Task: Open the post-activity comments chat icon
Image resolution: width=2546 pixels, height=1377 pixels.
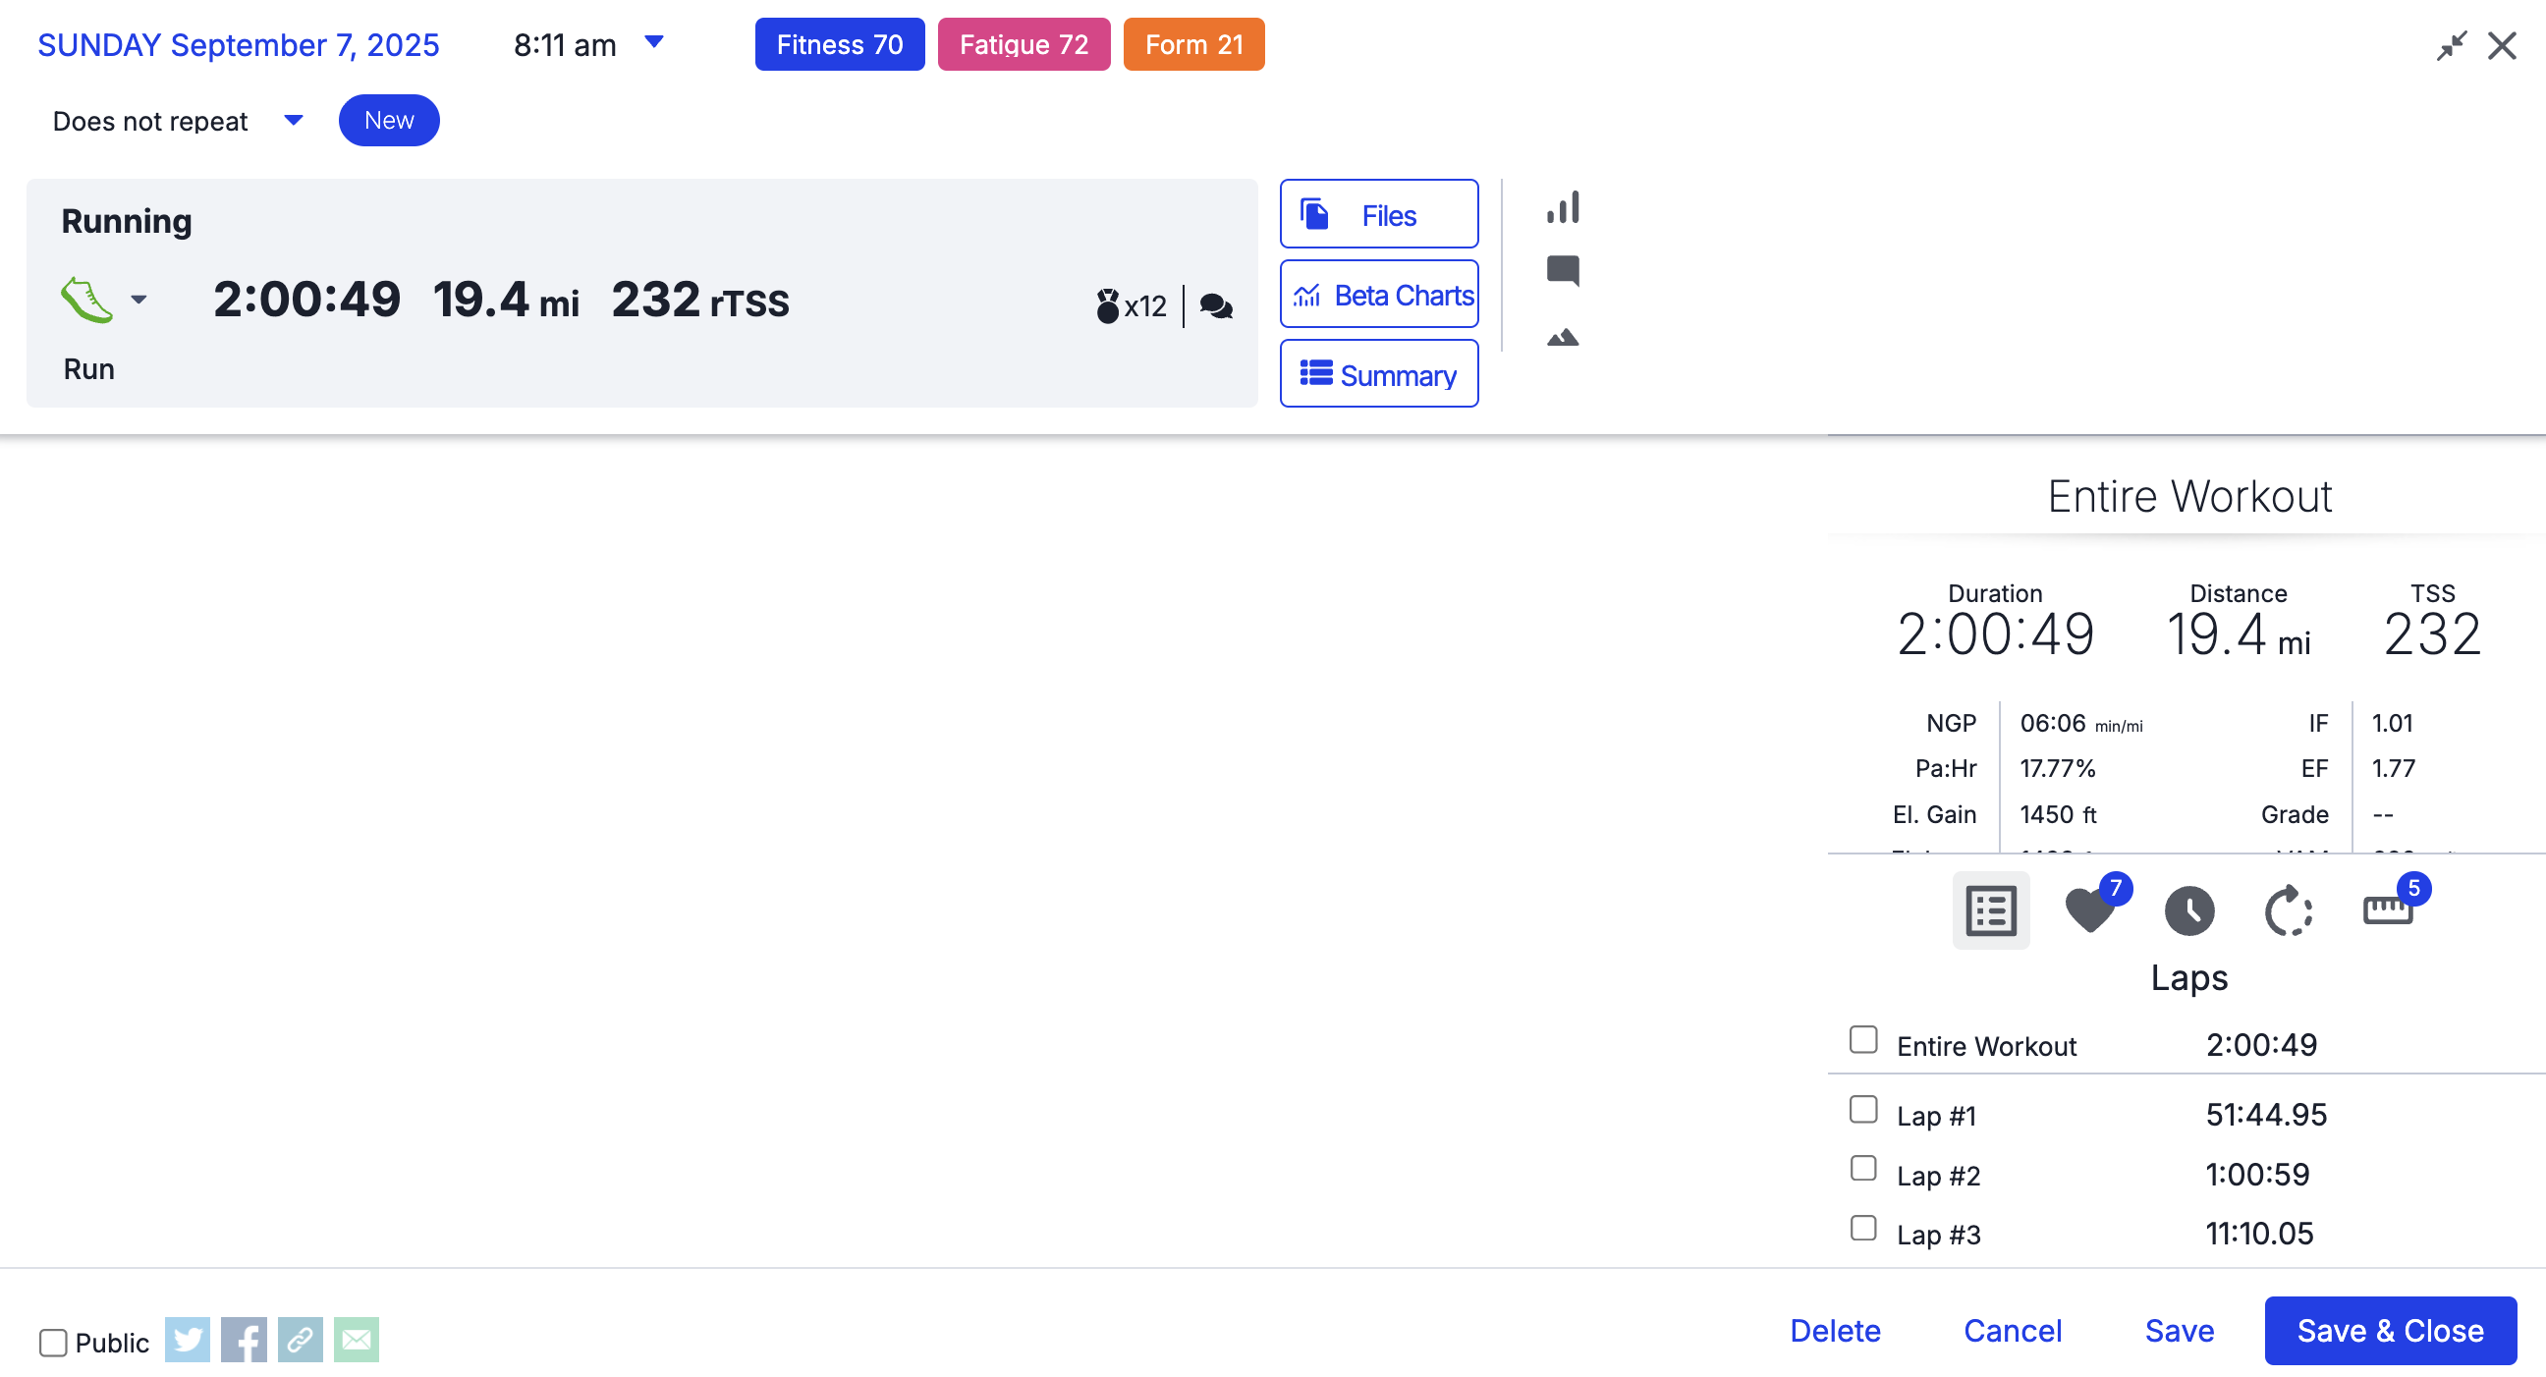Action: click(x=1216, y=306)
